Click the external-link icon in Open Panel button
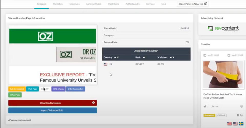This screenshot has height=128, width=246. point(205,4)
